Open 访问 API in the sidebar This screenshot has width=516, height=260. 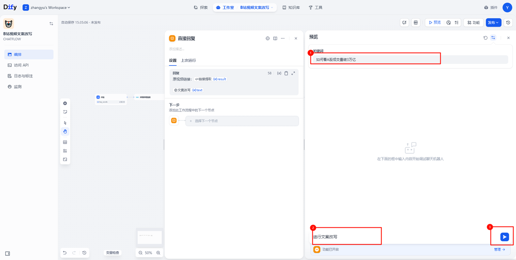tap(21, 65)
